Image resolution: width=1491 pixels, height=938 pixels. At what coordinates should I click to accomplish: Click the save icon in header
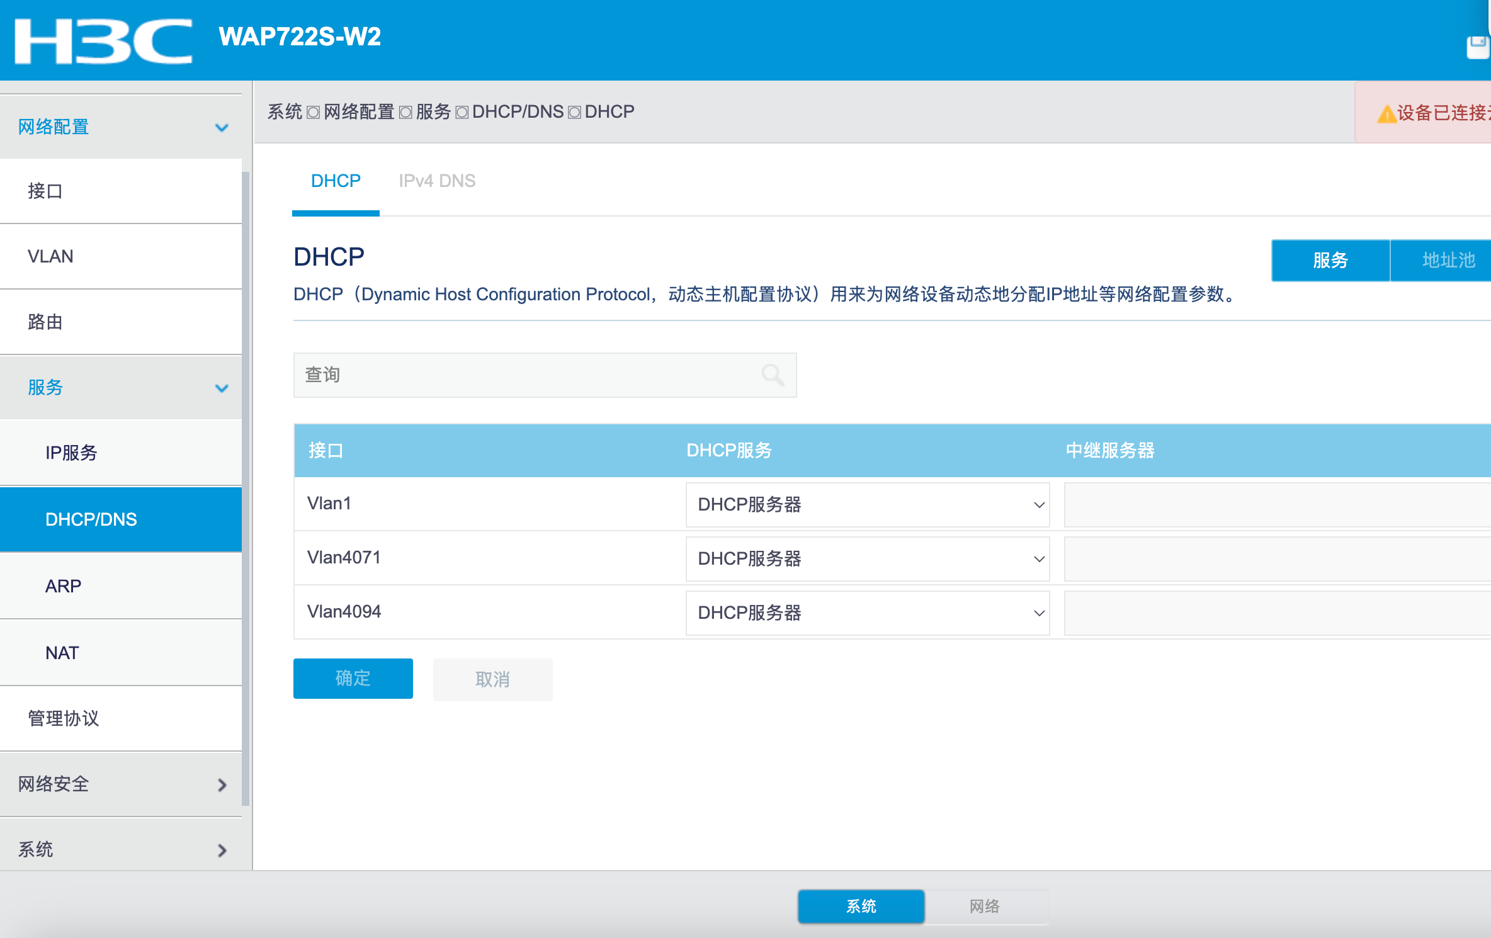pyautogui.click(x=1478, y=48)
